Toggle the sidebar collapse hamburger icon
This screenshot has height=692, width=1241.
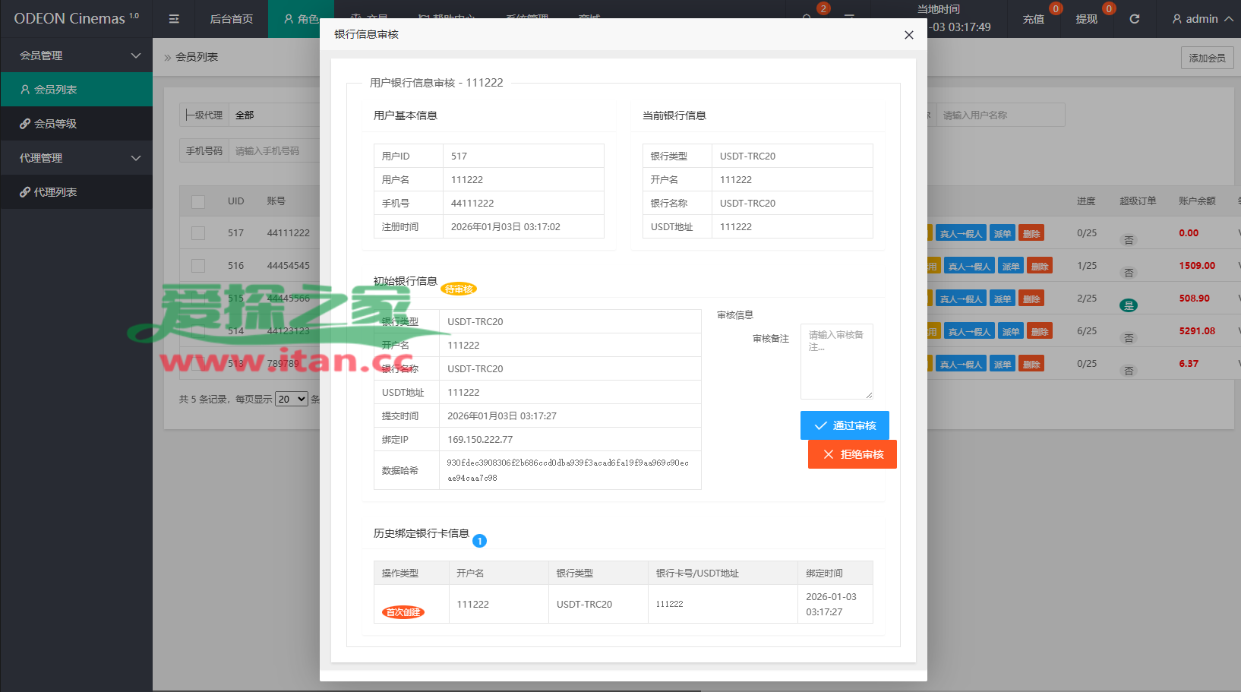174,19
